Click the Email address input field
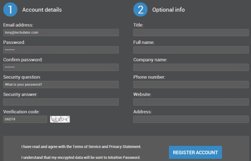This screenshot has height=161, width=251. tap(61, 33)
